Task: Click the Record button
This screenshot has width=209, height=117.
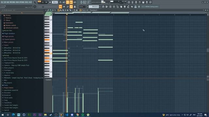Action: [50, 2]
